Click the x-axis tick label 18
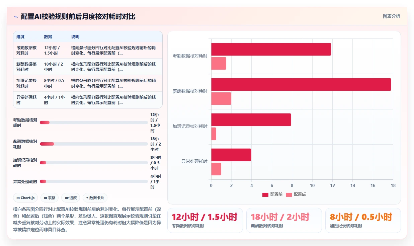 [x=393, y=185]
